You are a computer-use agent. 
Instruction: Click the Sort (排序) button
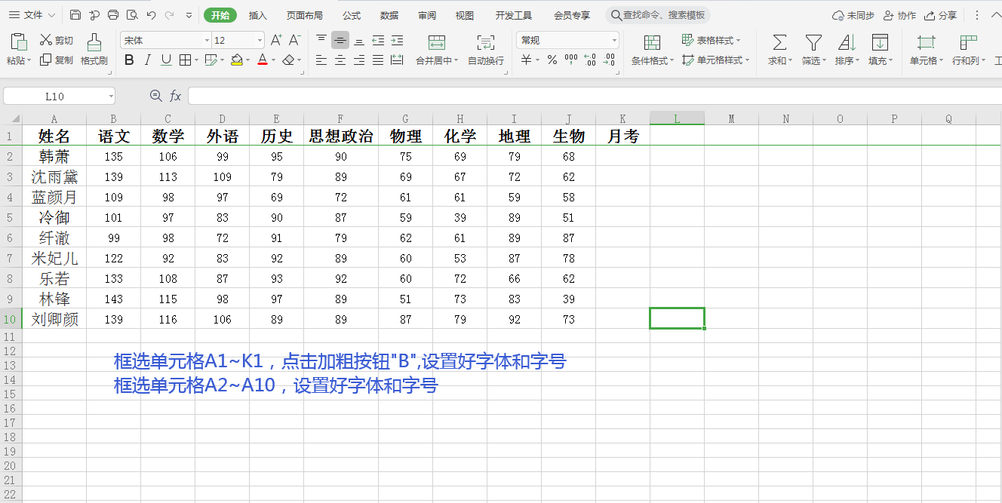tap(847, 50)
